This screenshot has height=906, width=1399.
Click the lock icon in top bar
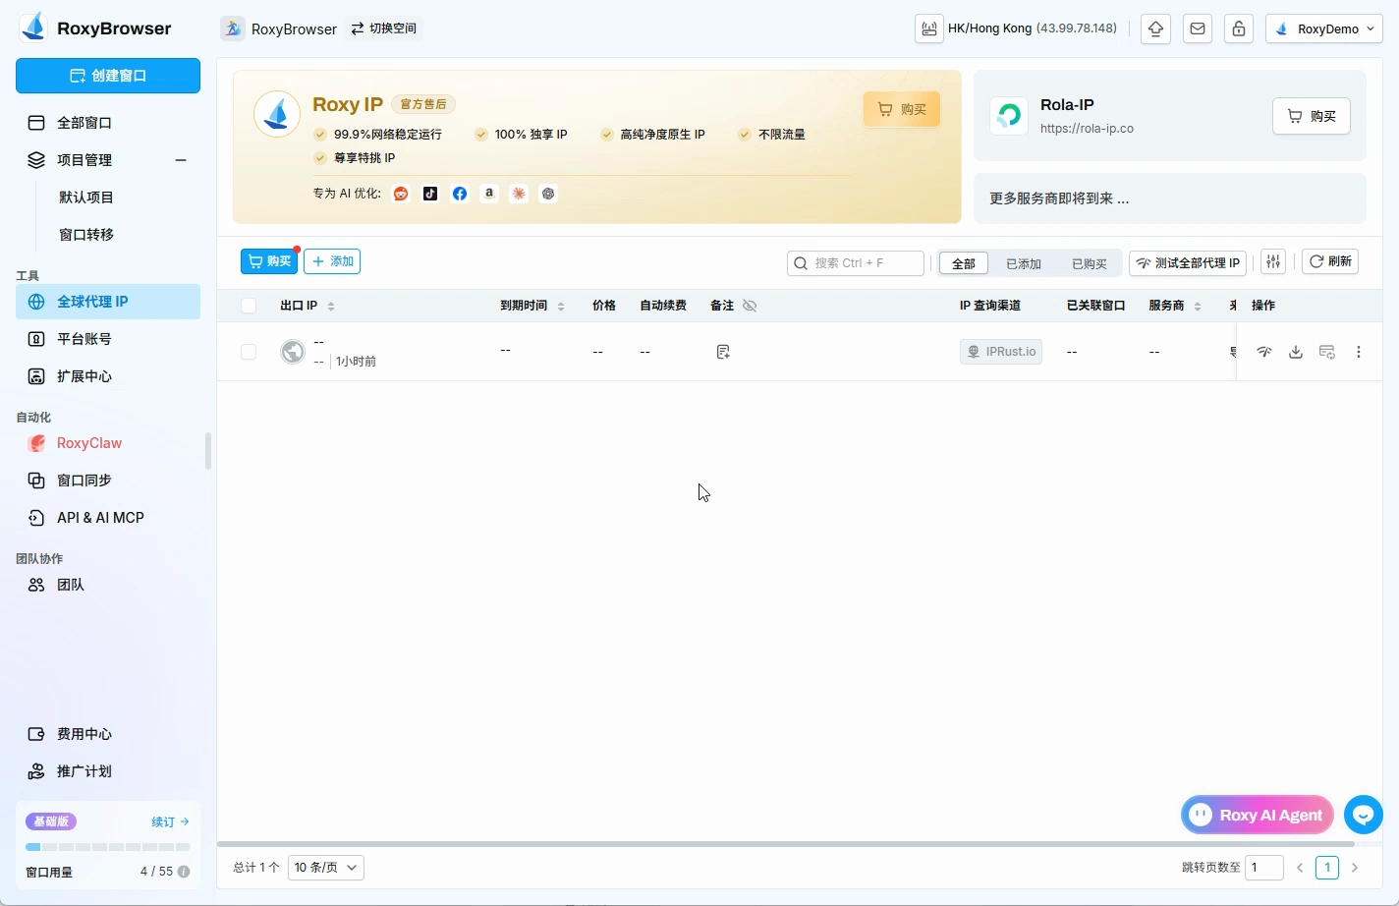[1239, 28]
